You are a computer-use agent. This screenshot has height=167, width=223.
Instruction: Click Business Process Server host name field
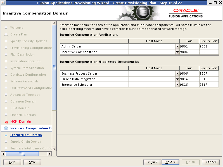(152, 73)
